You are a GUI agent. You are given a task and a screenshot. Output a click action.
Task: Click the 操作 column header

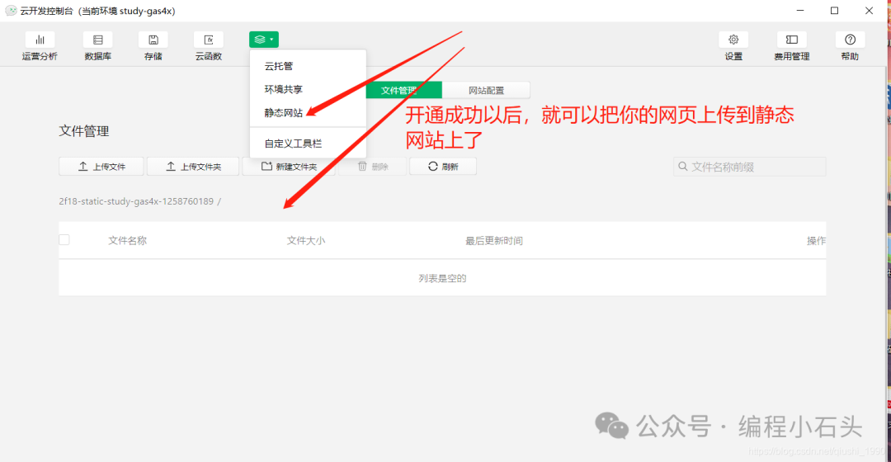(x=816, y=240)
